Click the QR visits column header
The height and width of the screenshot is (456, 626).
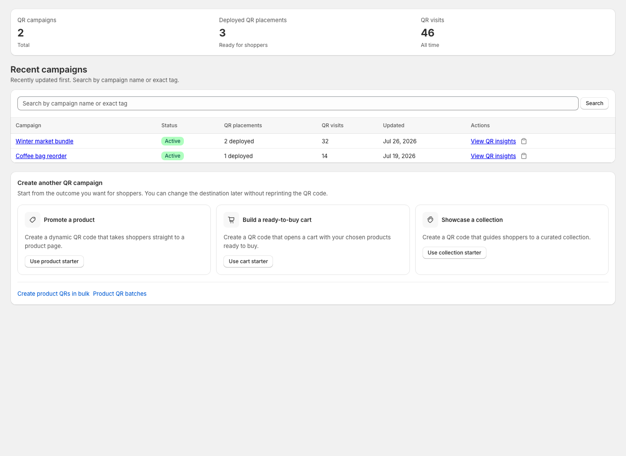[333, 126]
